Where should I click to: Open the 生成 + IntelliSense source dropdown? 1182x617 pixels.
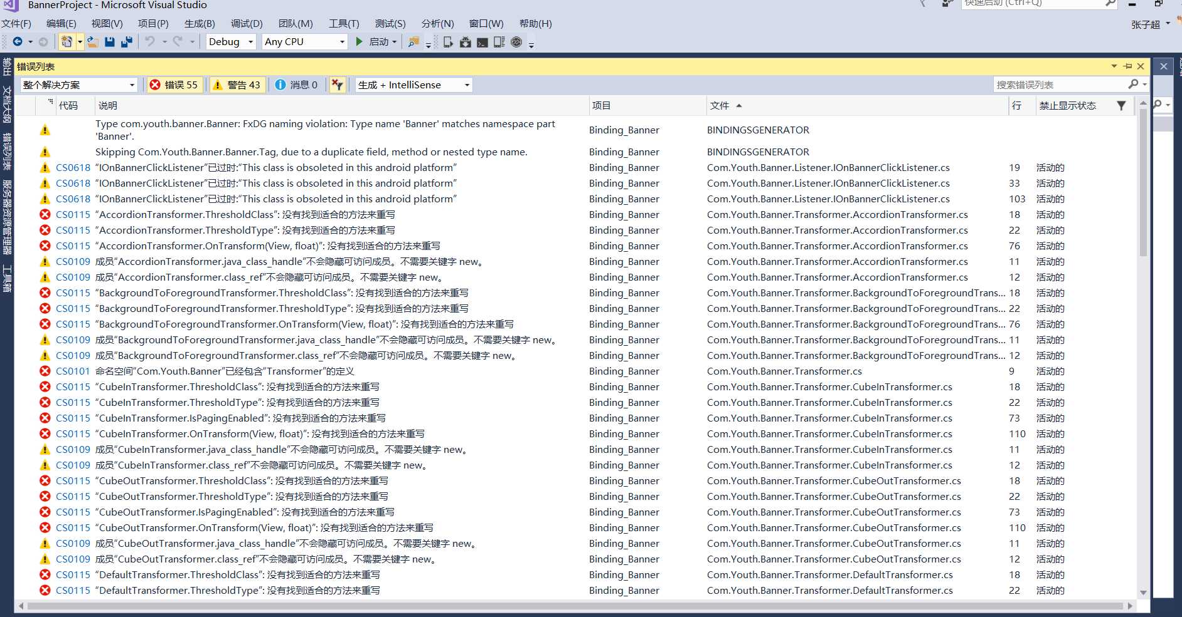pos(413,85)
